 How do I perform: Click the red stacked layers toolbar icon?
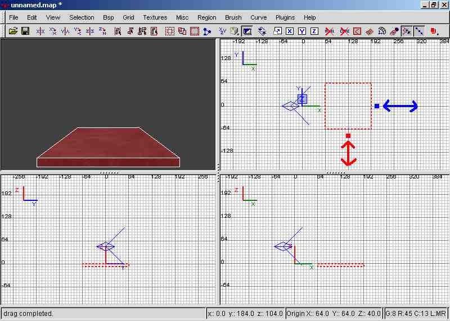point(434,31)
